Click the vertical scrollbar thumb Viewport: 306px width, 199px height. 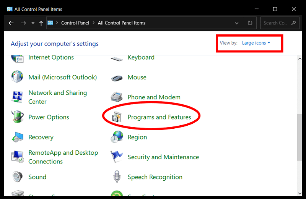[299, 136]
